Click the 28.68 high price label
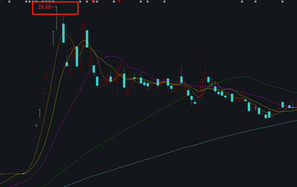Screen dimensions: 297x187 [x=44, y=7]
